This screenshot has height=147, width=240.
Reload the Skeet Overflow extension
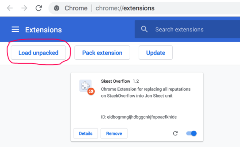click(x=175, y=134)
